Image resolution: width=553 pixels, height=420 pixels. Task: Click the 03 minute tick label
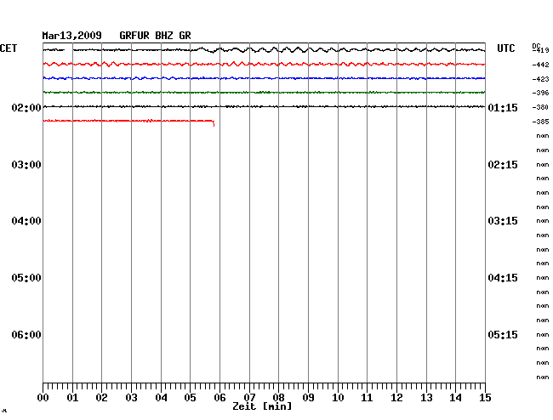point(132,398)
